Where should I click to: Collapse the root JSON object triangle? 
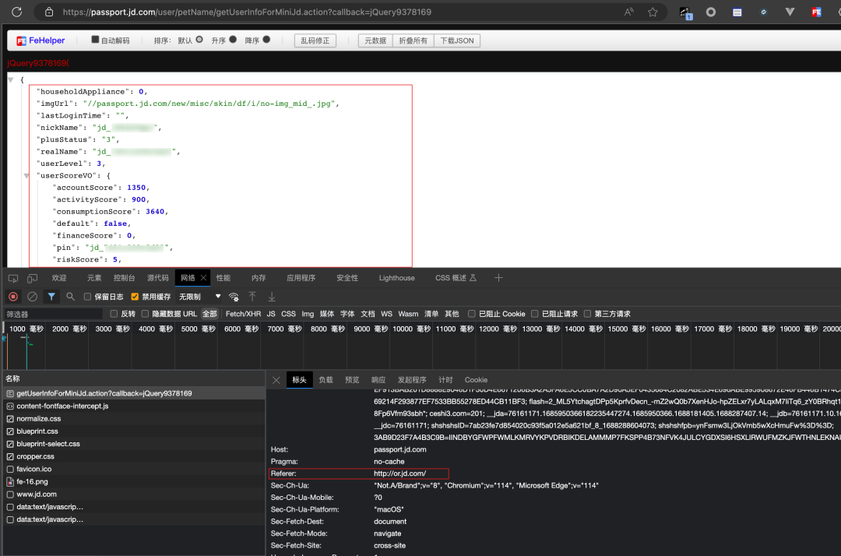(x=10, y=80)
